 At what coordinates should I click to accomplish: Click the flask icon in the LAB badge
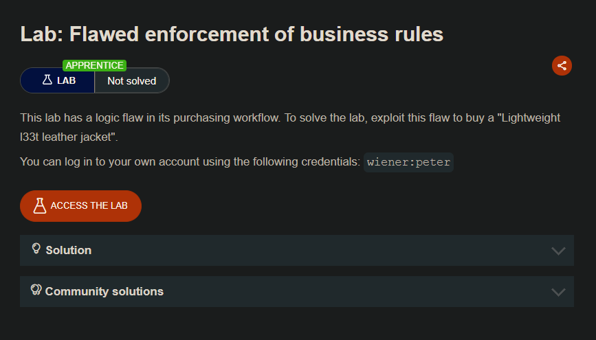tap(47, 80)
